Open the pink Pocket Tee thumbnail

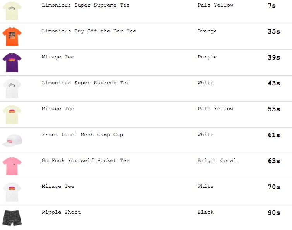[12, 166]
